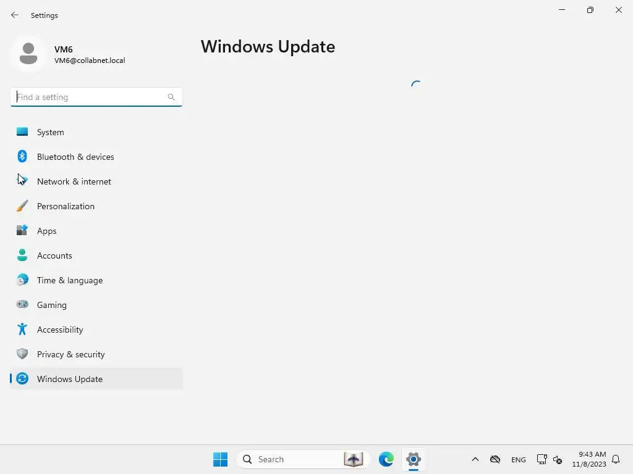Focus the Find a setting search box
Viewport: 633px width, 474px height.
click(96, 97)
